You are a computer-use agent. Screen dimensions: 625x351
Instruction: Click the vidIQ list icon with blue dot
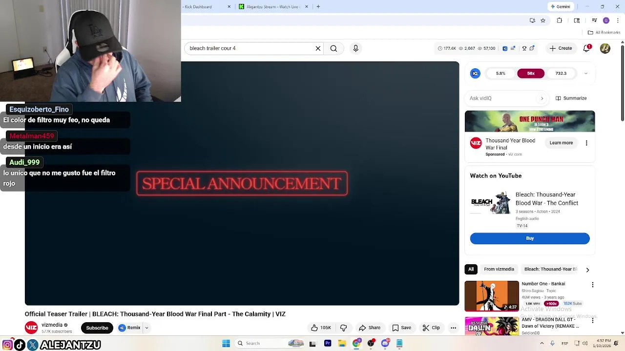click(x=513, y=48)
